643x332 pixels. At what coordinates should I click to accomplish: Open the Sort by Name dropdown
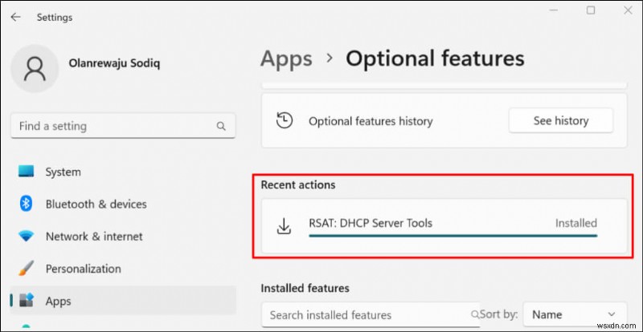[575, 314]
